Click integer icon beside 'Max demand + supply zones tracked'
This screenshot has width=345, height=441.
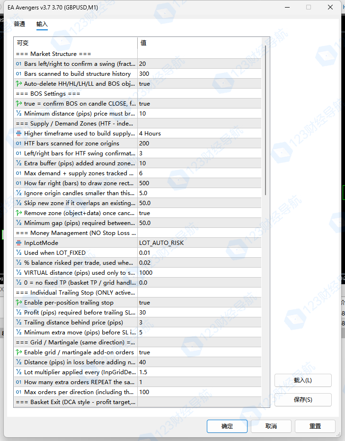(x=18, y=173)
